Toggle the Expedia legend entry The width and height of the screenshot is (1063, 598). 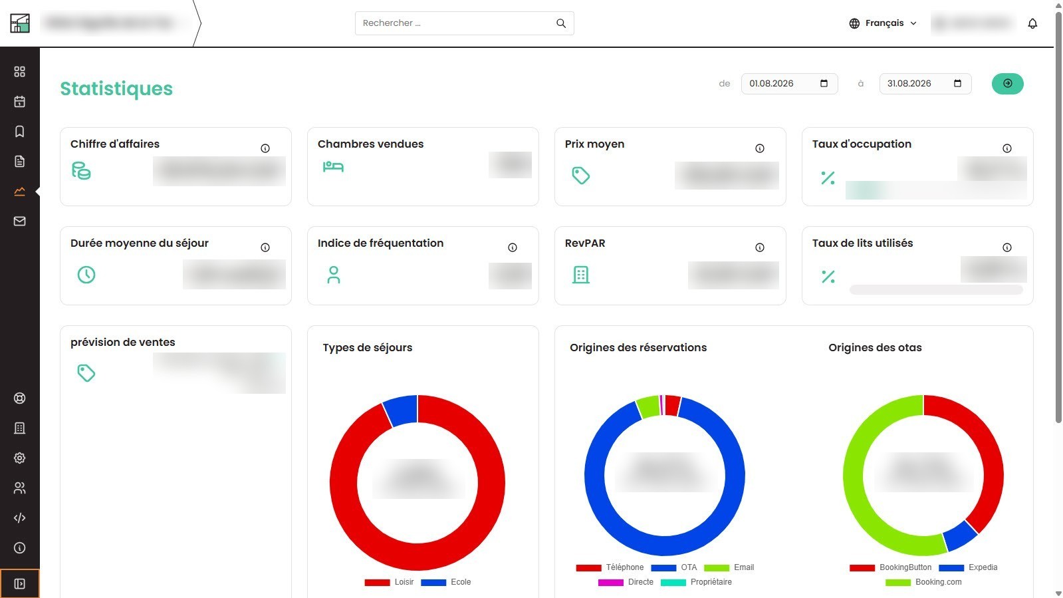(x=968, y=568)
